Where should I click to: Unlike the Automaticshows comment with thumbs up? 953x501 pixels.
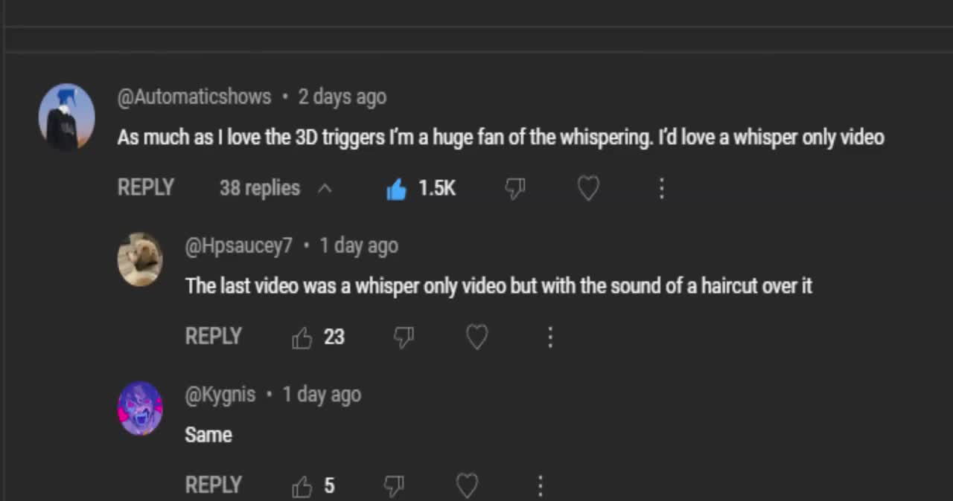396,190
